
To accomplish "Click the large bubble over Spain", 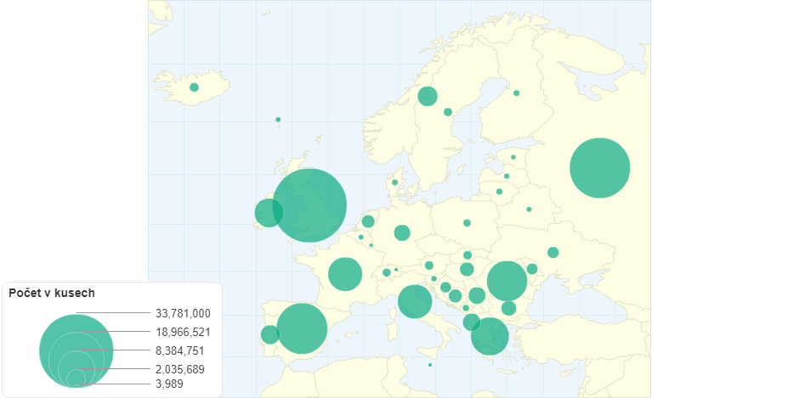I will pyautogui.click(x=302, y=328).
